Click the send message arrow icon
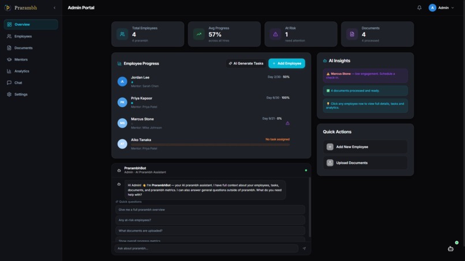 304,248
